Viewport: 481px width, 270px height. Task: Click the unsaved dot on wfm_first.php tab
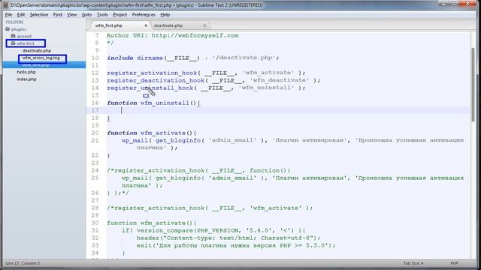pyautogui.click(x=146, y=25)
